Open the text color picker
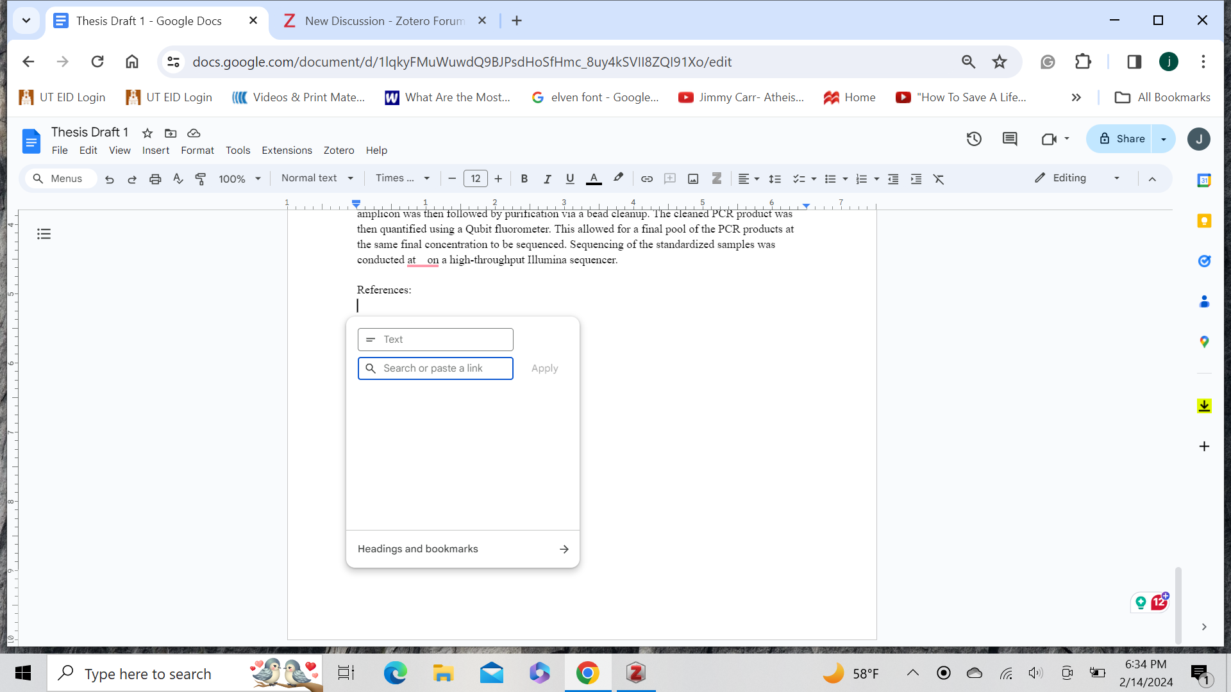The height and width of the screenshot is (692, 1231). (x=594, y=179)
